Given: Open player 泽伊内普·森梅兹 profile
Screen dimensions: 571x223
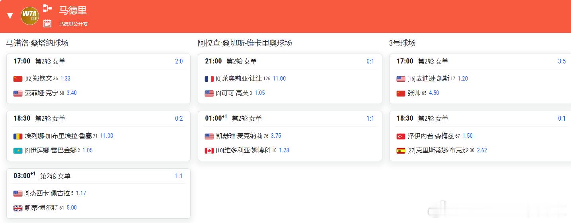Looking at the screenshot, I should pyautogui.click(x=431, y=136).
